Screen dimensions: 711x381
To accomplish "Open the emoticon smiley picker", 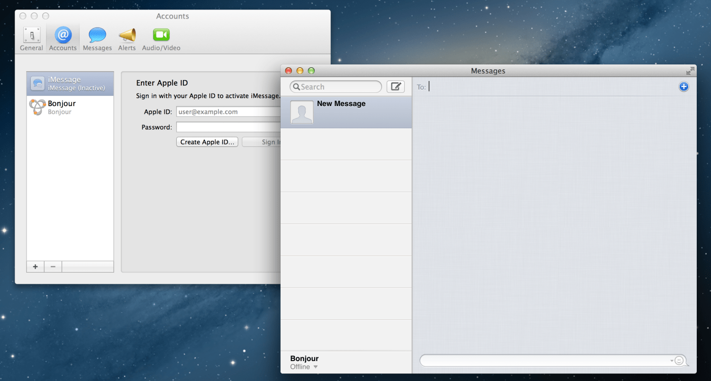I will point(679,361).
